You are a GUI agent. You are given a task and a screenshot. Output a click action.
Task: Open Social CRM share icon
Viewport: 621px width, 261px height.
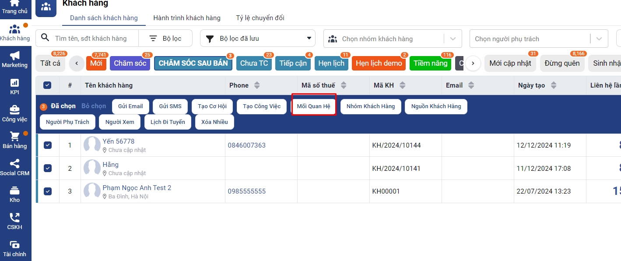[15, 164]
